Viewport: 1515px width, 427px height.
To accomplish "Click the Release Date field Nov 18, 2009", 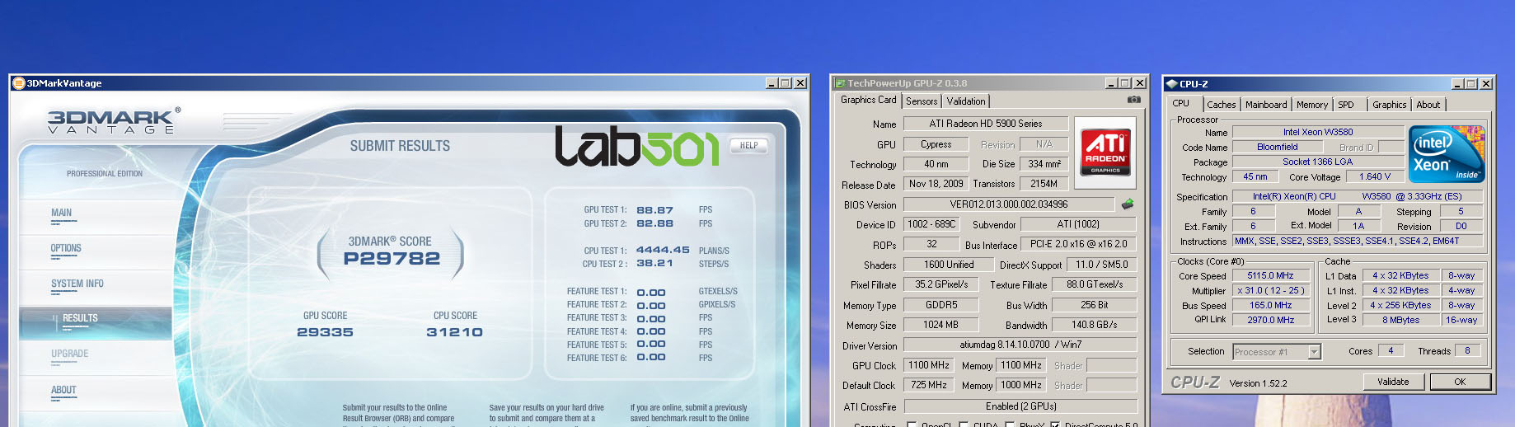I will [x=936, y=184].
